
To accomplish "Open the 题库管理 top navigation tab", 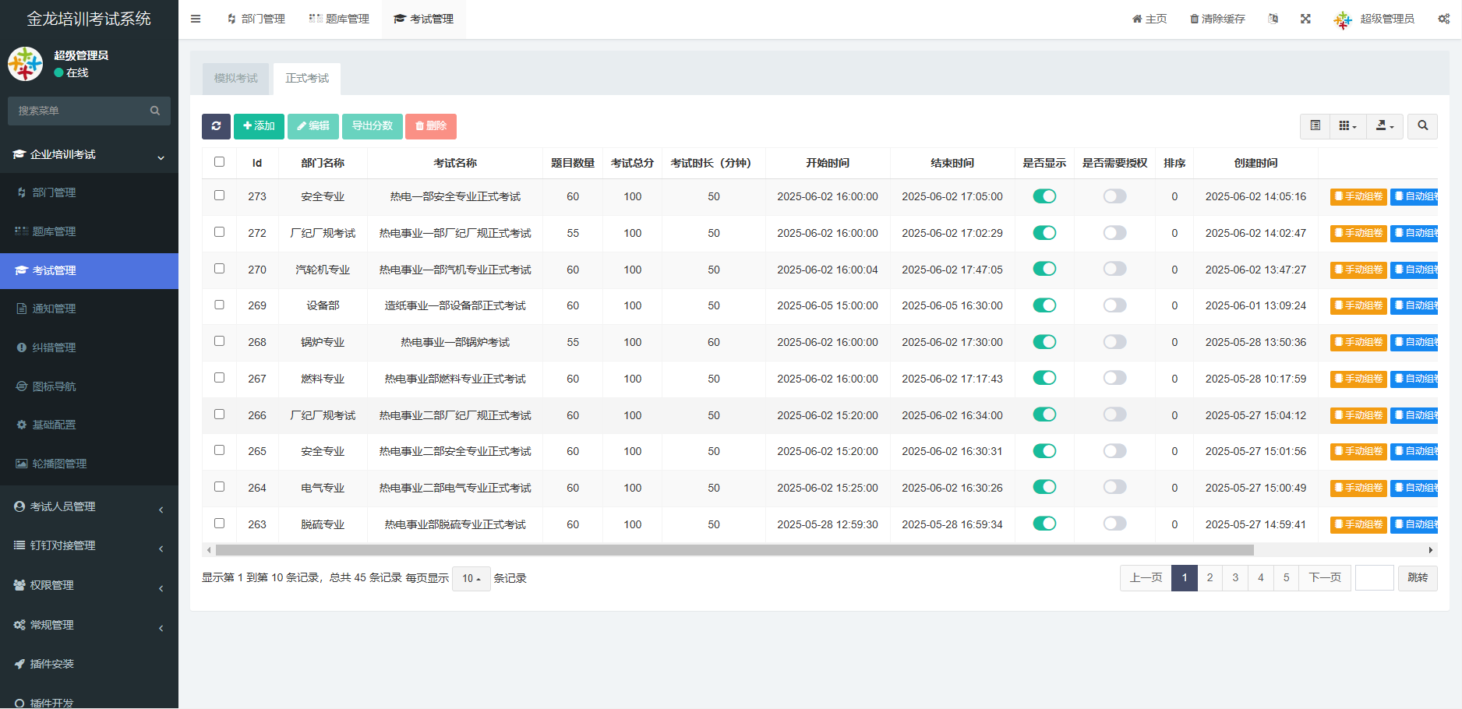I will click(x=339, y=19).
